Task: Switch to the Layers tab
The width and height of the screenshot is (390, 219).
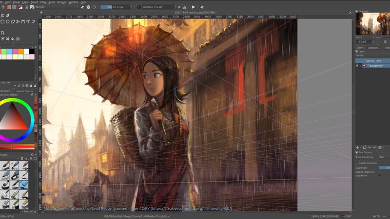Action: pos(360,48)
